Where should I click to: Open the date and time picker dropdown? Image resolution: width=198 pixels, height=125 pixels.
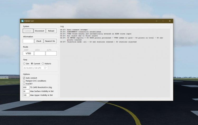[46, 68]
